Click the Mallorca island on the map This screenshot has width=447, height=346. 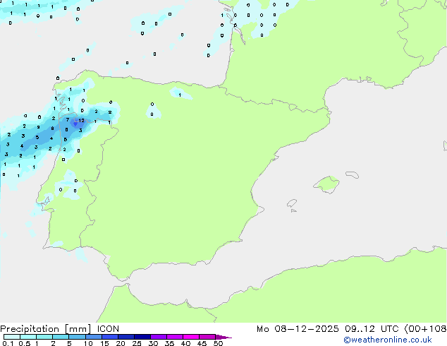pos(327,184)
